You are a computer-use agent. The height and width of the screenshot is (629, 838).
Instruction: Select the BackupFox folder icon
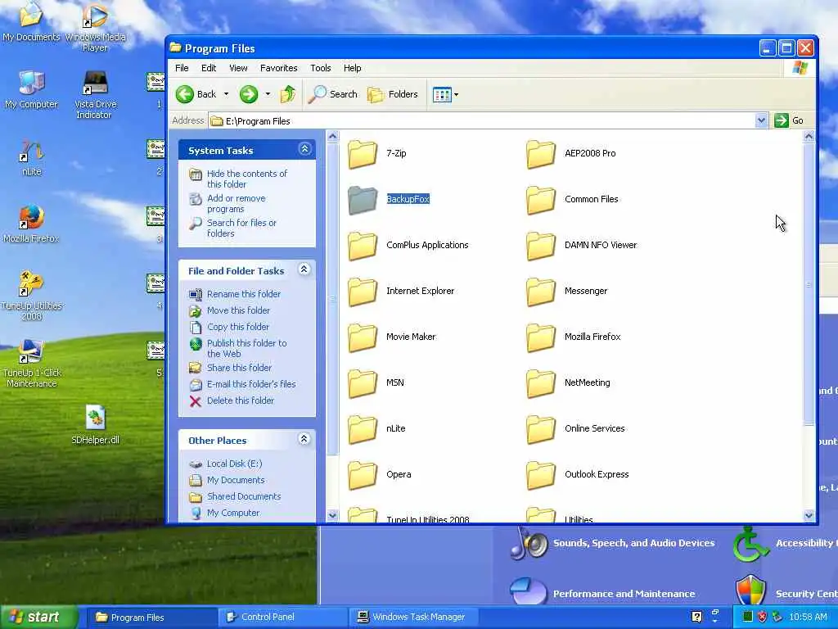click(x=363, y=200)
